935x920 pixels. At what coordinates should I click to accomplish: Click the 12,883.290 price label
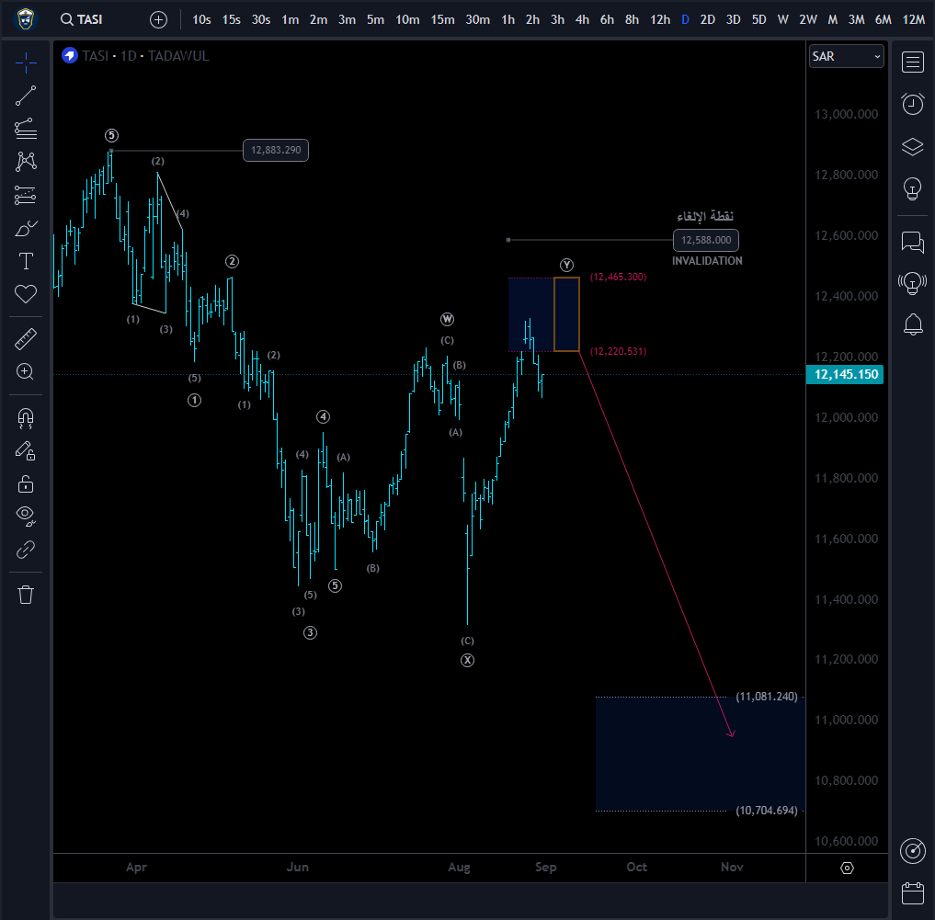point(276,150)
